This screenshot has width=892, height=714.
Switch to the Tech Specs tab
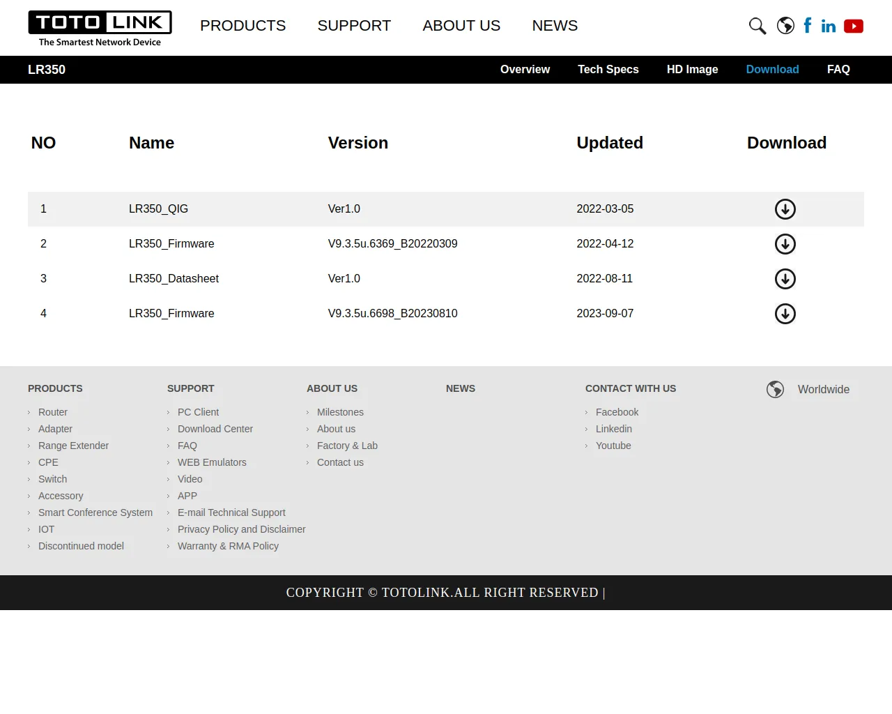coord(608,70)
